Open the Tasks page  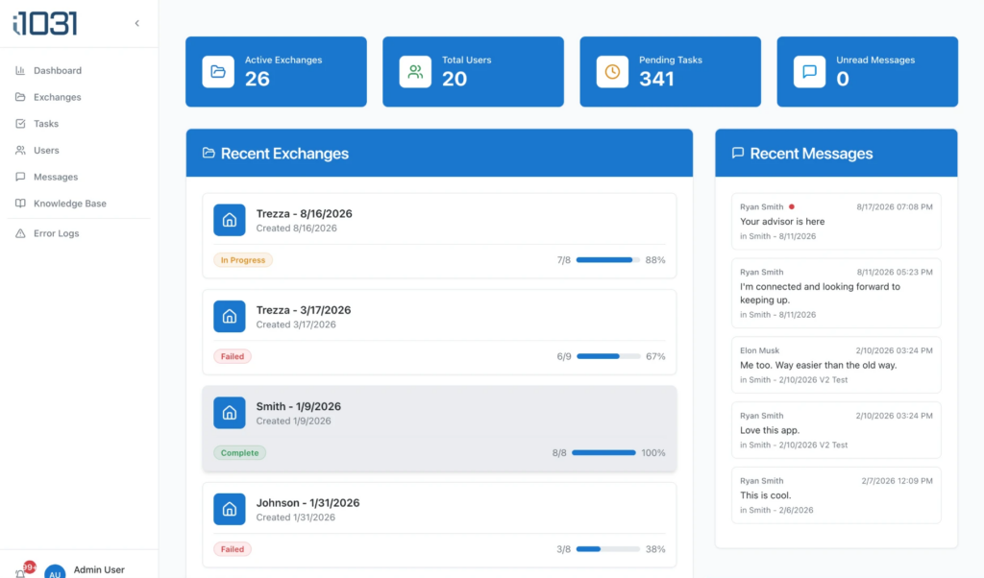point(79,124)
